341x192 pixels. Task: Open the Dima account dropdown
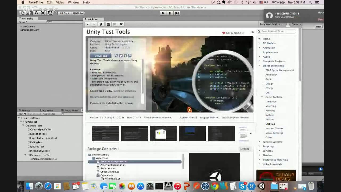point(294,24)
